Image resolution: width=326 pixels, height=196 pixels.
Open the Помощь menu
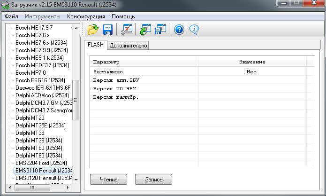coord(123,16)
